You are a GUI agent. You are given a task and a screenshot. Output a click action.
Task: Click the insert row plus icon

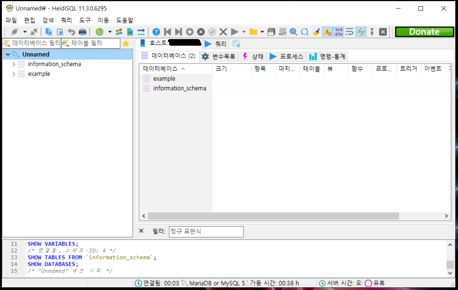[189, 32]
